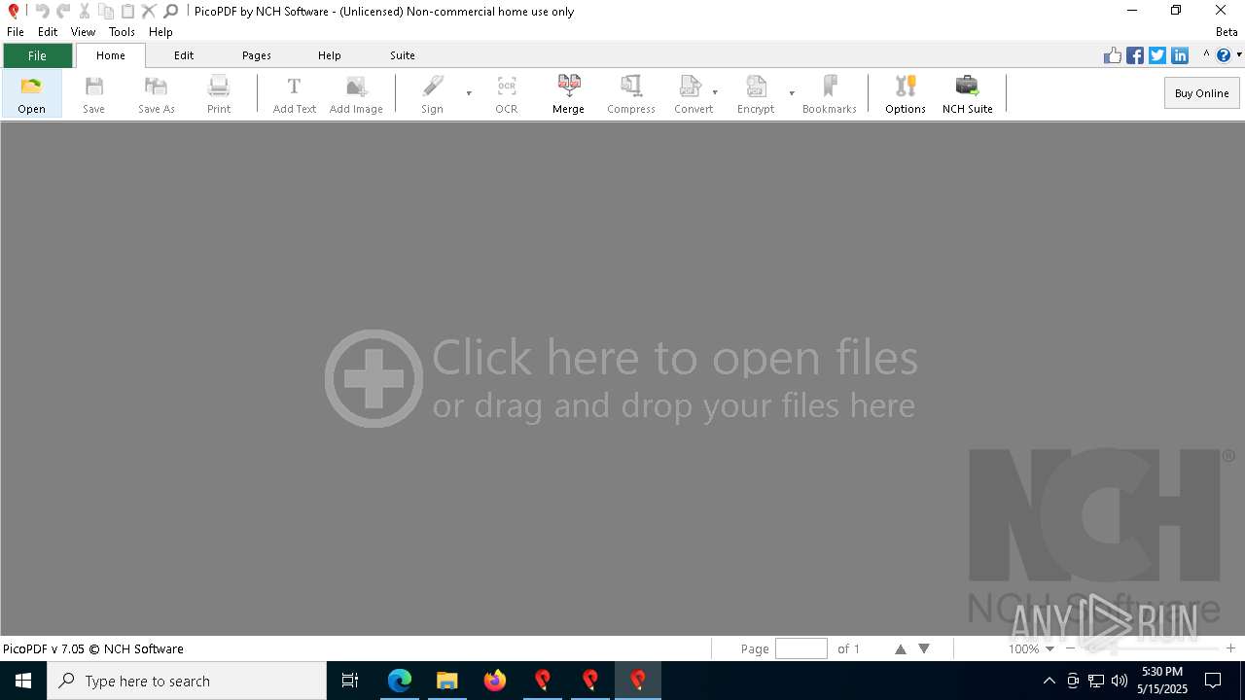Open the File menu in menu bar
The height and width of the screenshot is (700, 1245).
(16, 32)
